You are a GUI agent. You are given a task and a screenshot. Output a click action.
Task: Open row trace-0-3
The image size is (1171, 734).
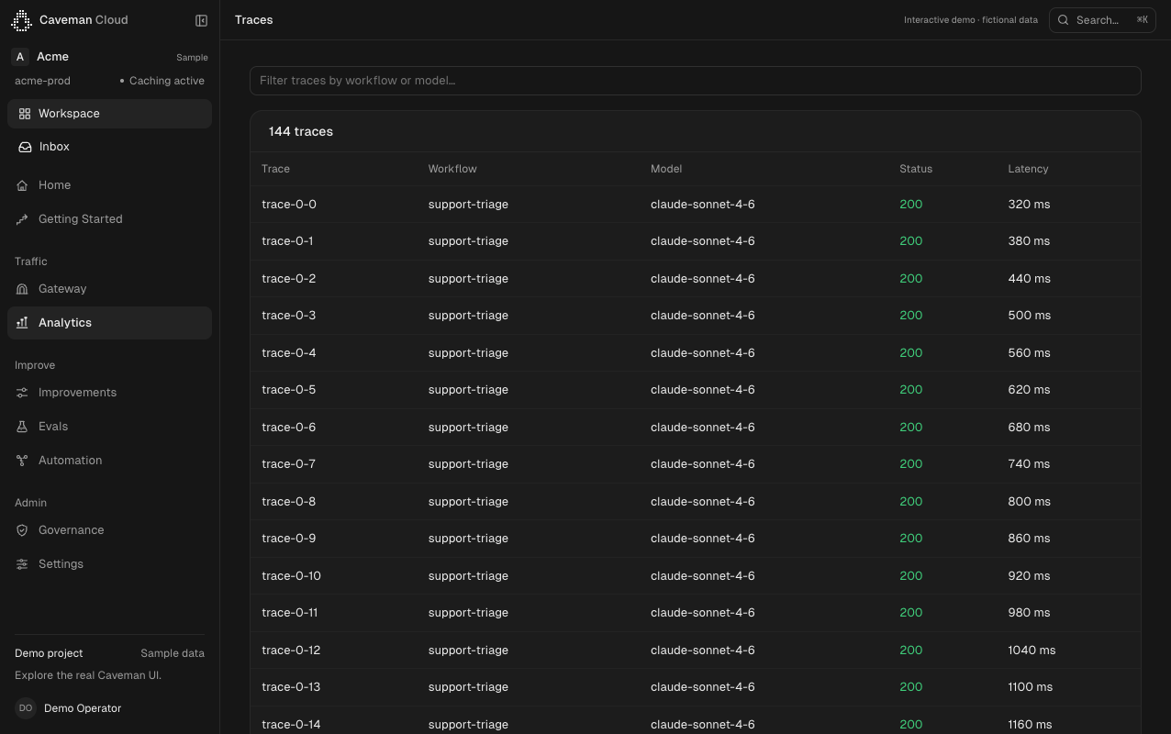(695, 316)
